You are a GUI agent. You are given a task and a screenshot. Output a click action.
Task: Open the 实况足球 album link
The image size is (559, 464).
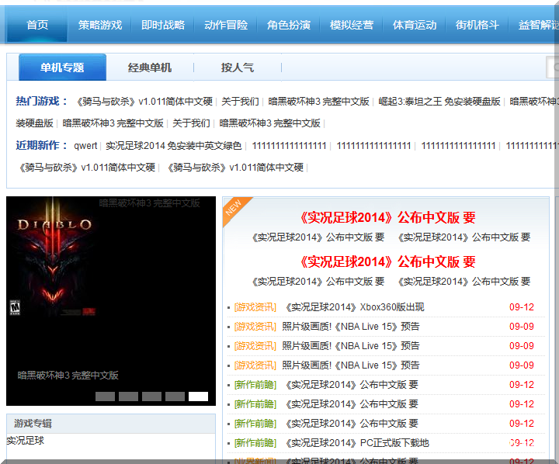pos(26,441)
